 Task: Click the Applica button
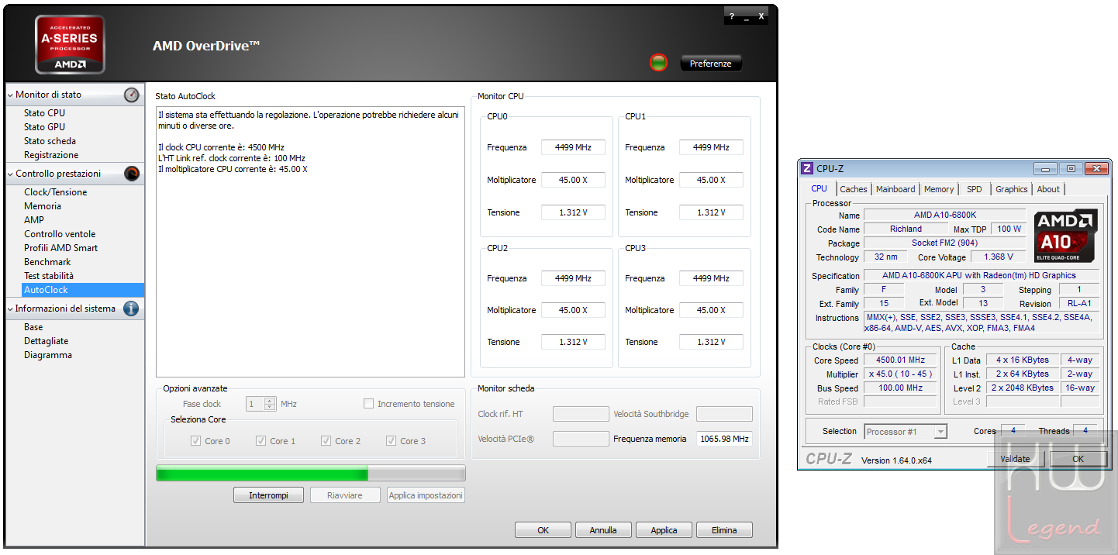tap(664, 530)
